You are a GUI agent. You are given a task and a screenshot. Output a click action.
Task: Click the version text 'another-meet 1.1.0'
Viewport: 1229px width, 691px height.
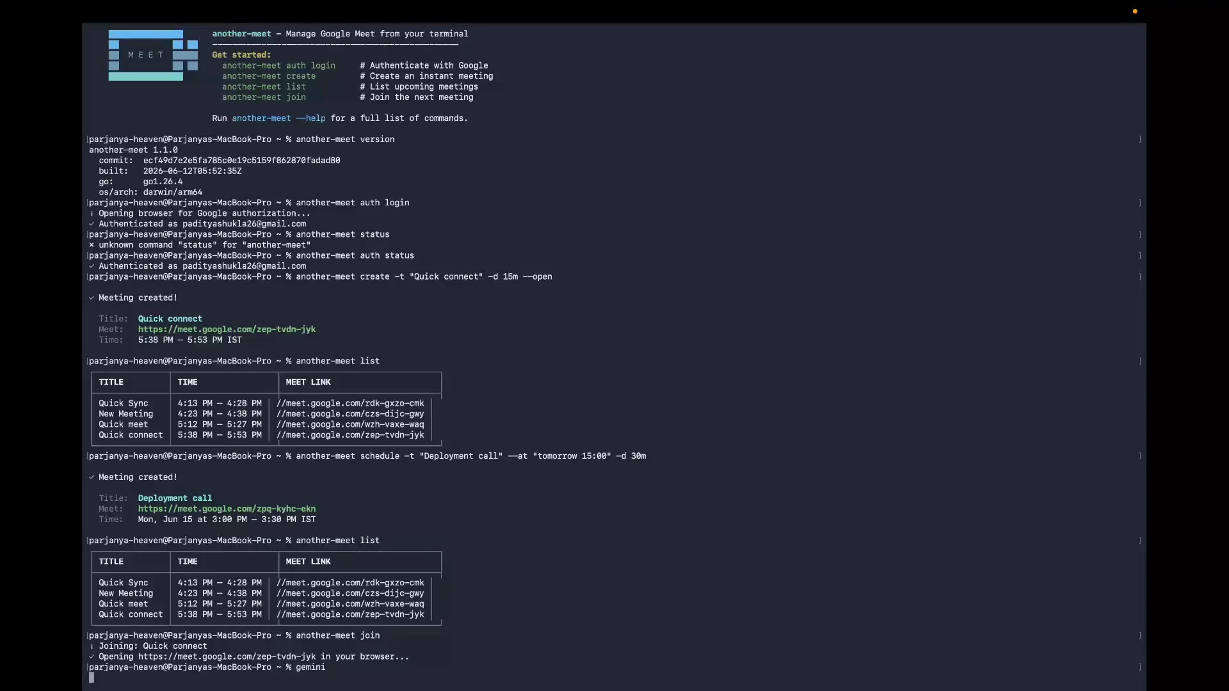pyautogui.click(x=133, y=150)
